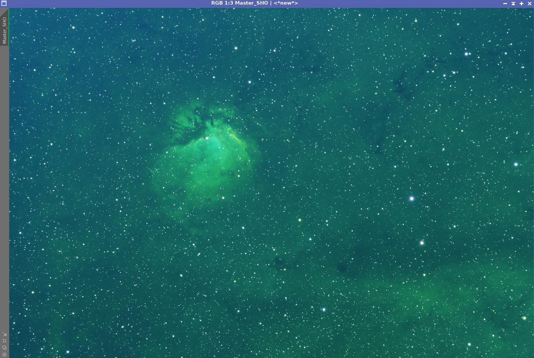Click the concentric circles icon at bottom-left
Image resolution: width=534 pixels, height=358 pixels.
click(x=4, y=354)
